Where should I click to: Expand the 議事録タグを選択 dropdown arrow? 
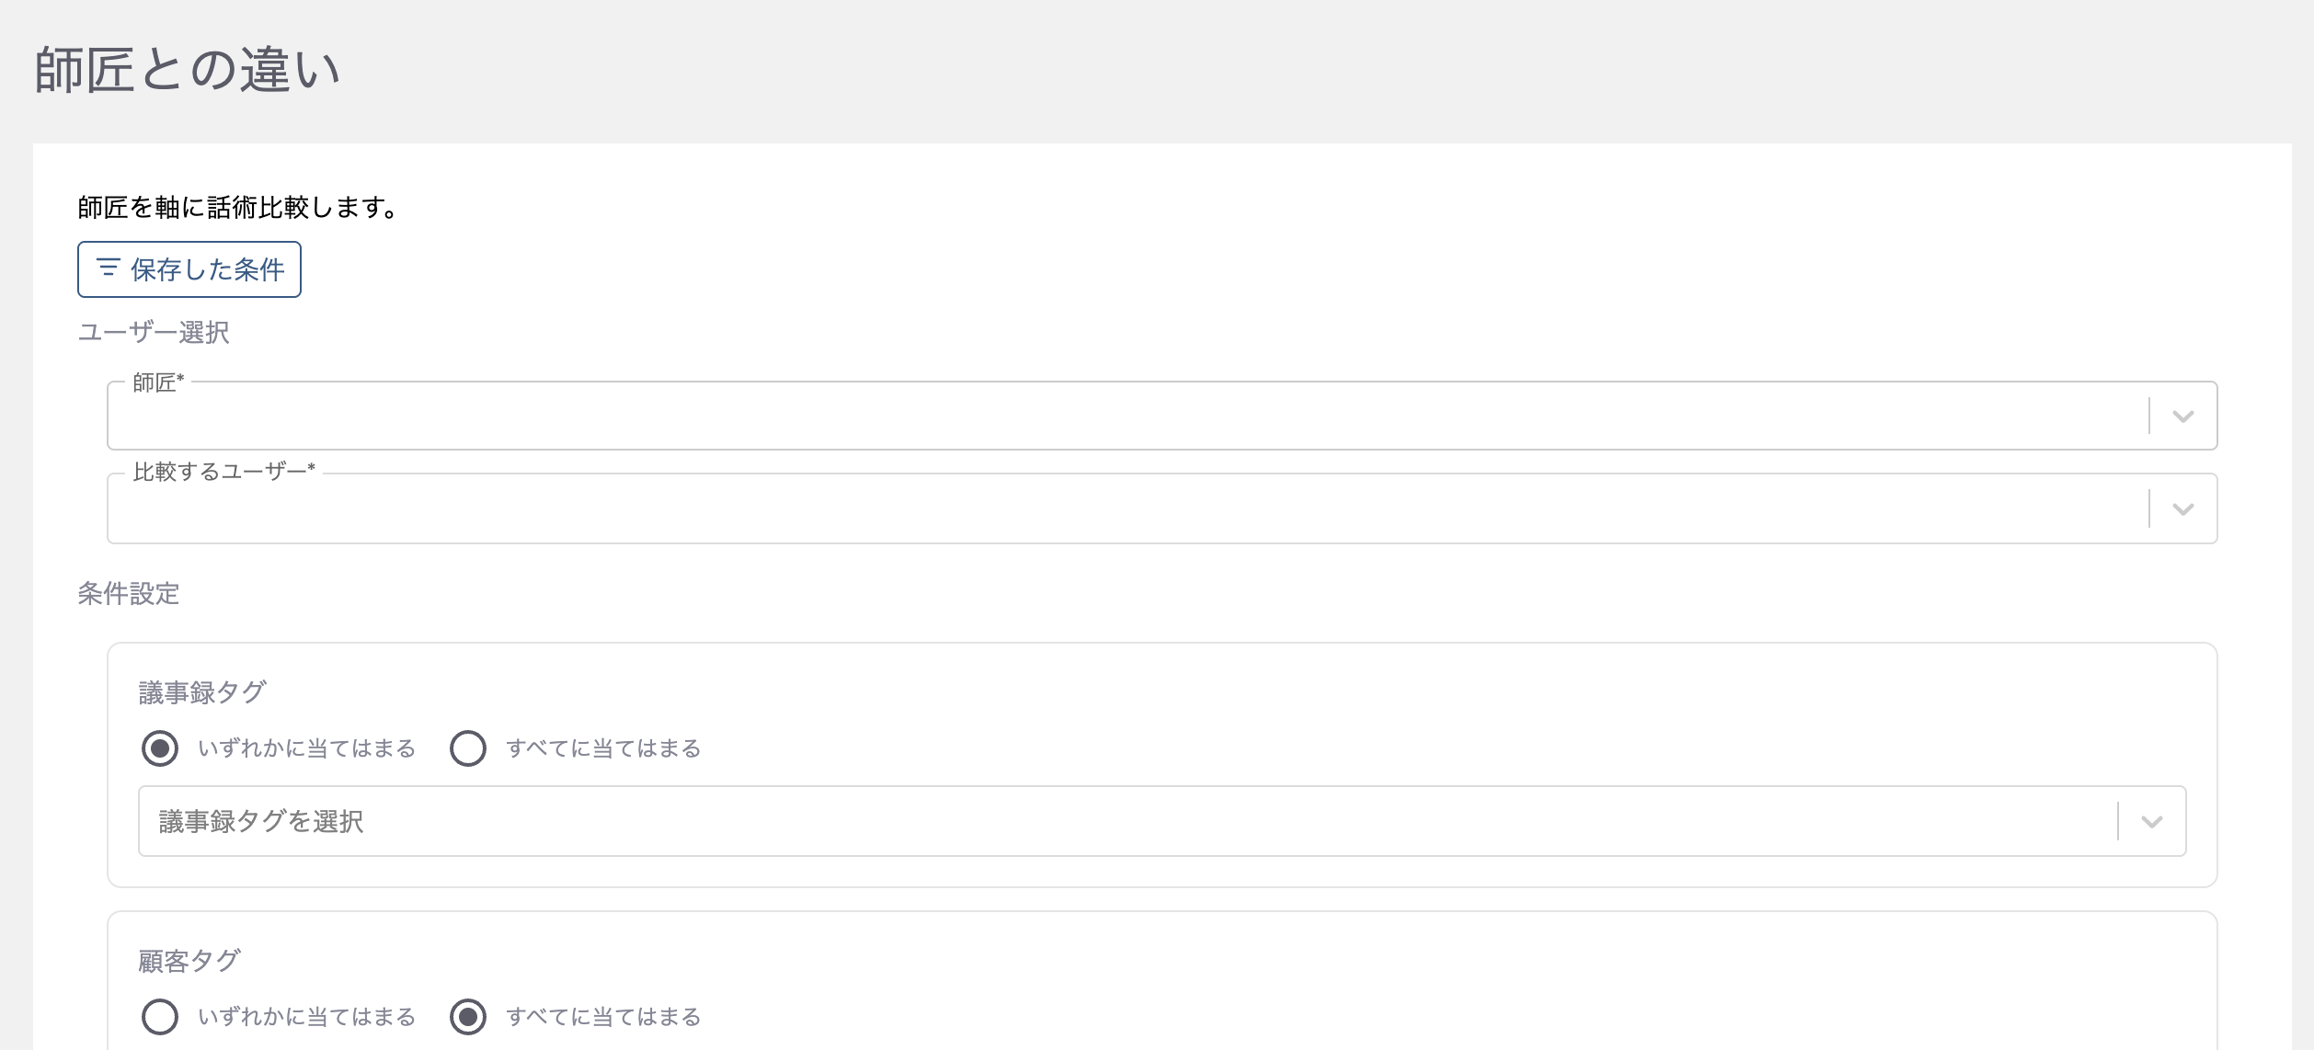[2151, 821]
